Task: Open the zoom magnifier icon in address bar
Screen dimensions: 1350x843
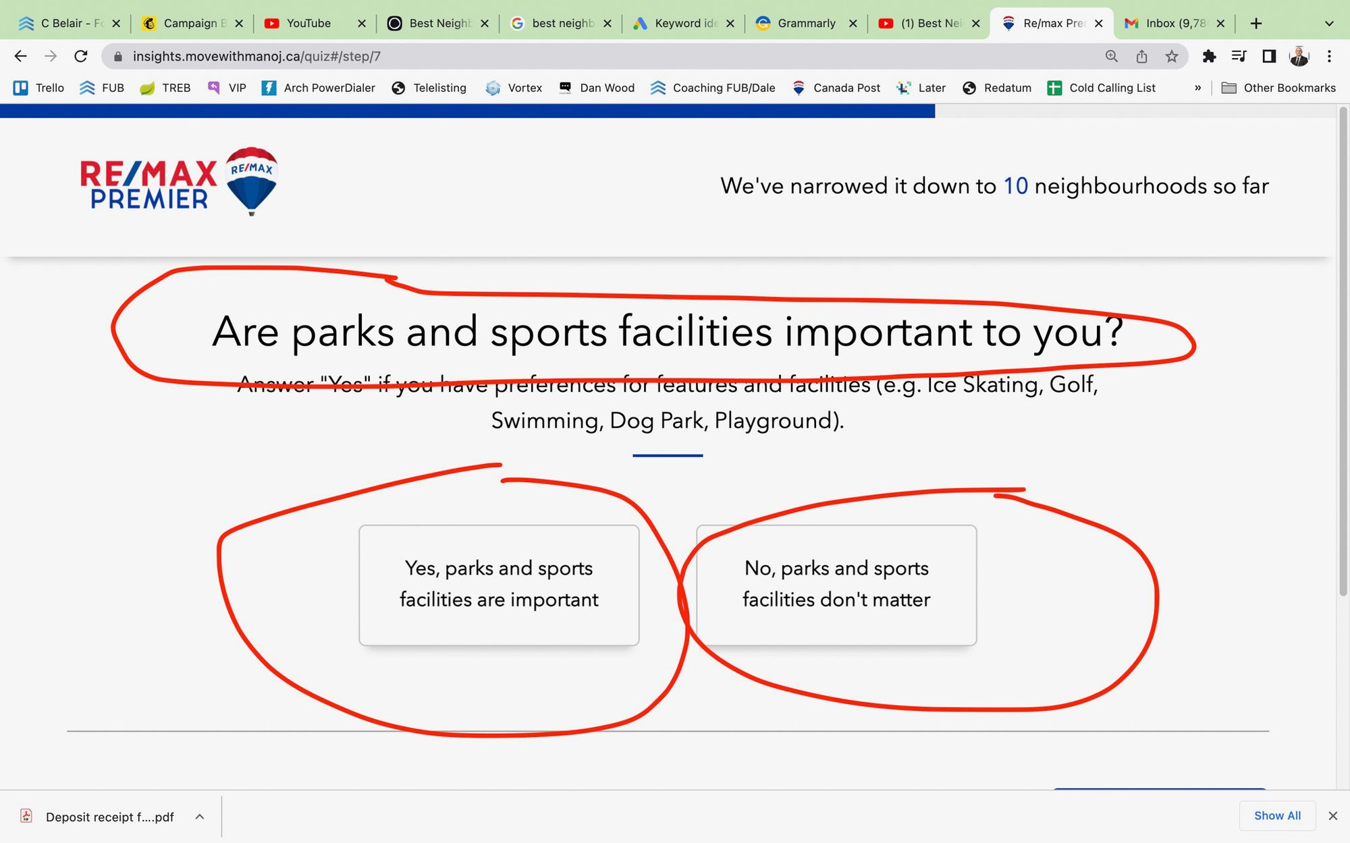Action: point(1111,56)
